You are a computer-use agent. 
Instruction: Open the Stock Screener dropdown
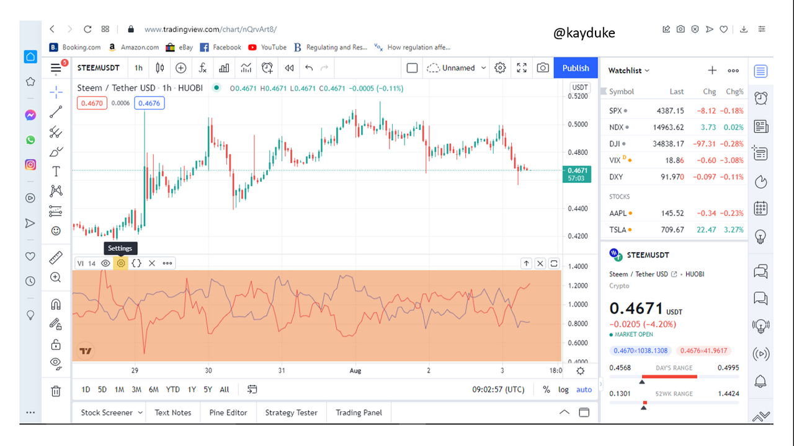click(x=112, y=413)
